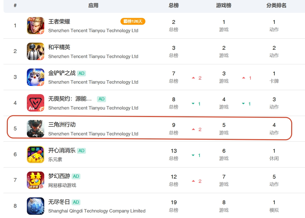
Task: Open the 梦幻西游 app icon
Action: 35,180
